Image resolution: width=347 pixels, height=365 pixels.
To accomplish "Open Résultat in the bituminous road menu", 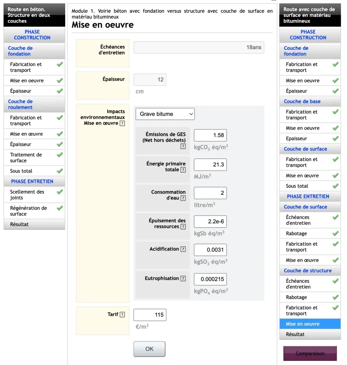I will pos(310,334).
